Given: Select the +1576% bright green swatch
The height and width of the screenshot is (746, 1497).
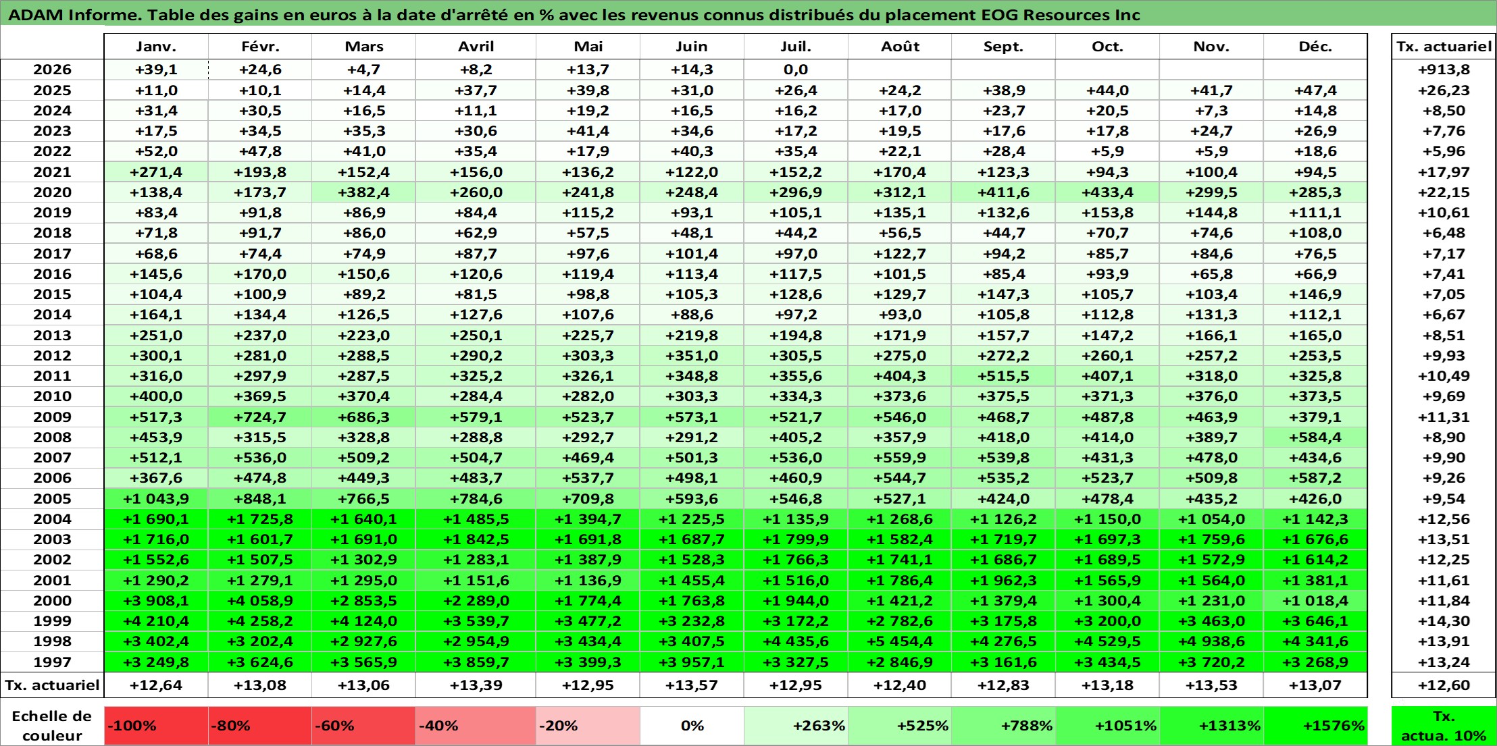Looking at the screenshot, I should (1315, 726).
